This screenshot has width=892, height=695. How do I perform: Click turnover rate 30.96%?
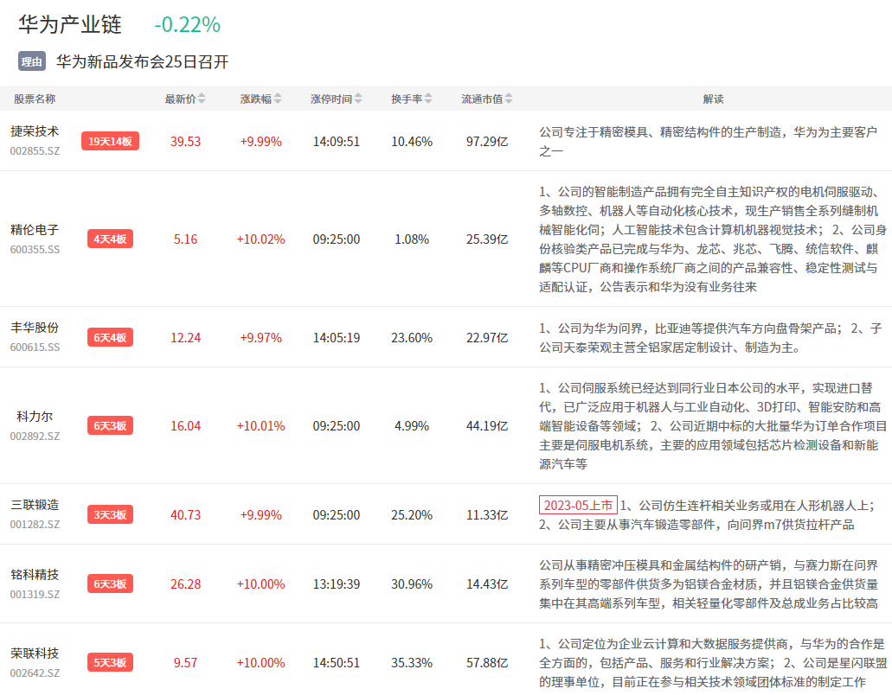412,584
